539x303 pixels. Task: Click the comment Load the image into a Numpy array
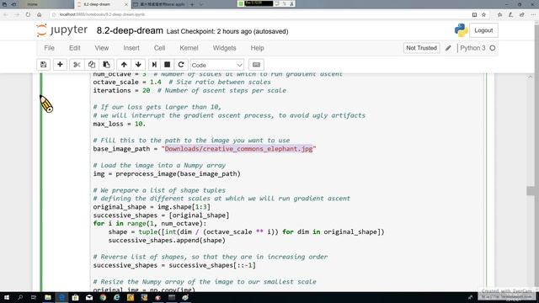pyautogui.click(x=159, y=165)
